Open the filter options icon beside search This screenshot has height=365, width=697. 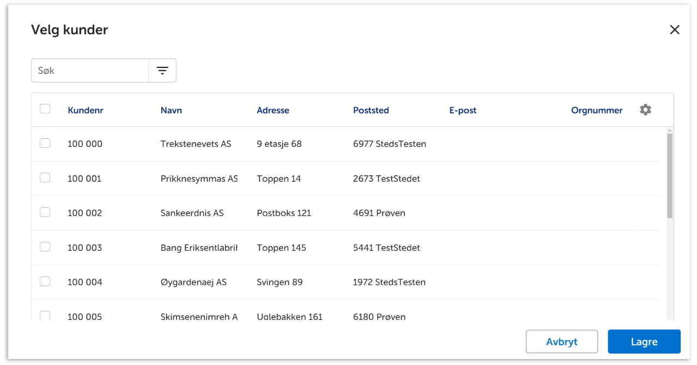click(162, 71)
